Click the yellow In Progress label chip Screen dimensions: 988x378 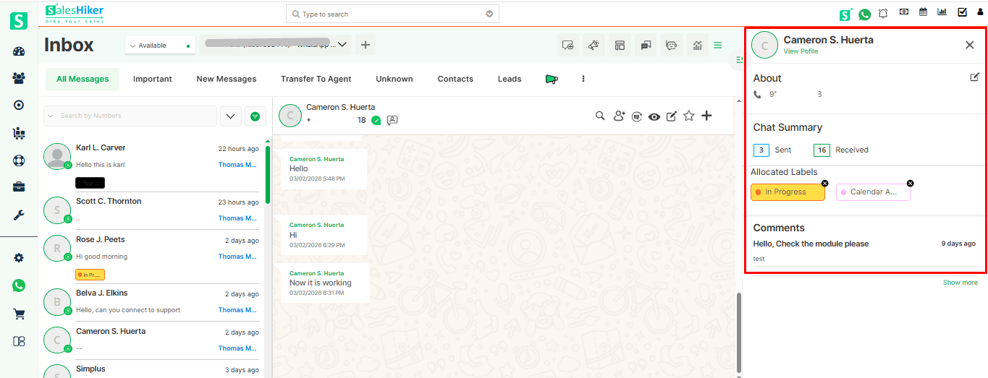tap(788, 192)
